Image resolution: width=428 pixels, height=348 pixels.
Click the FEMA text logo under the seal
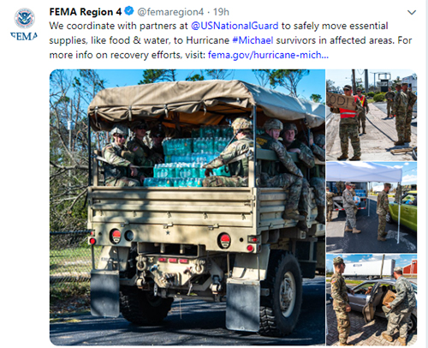pyautogui.click(x=24, y=36)
